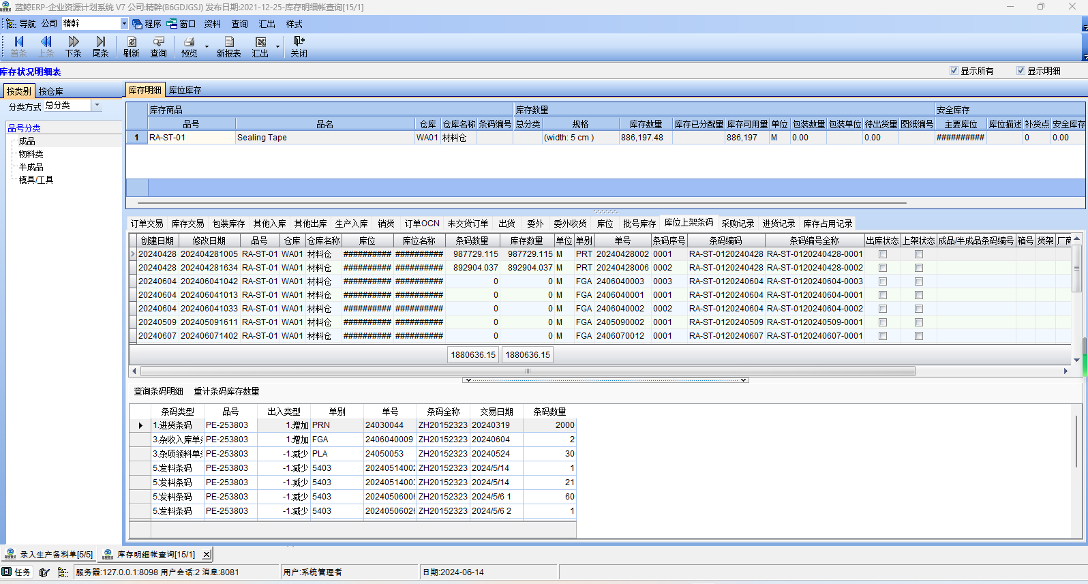Toggle the 显示所有 checkbox
The width and height of the screenshot is (1088, 584).
point(954,71)
